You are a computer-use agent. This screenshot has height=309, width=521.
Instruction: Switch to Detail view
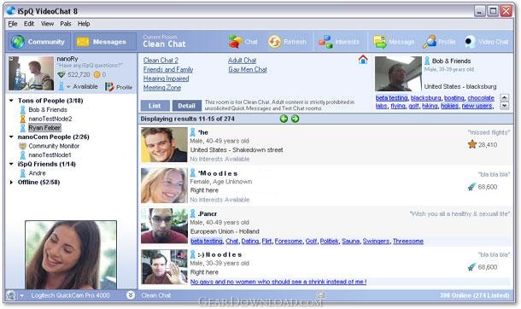click(x=186, y=106)
